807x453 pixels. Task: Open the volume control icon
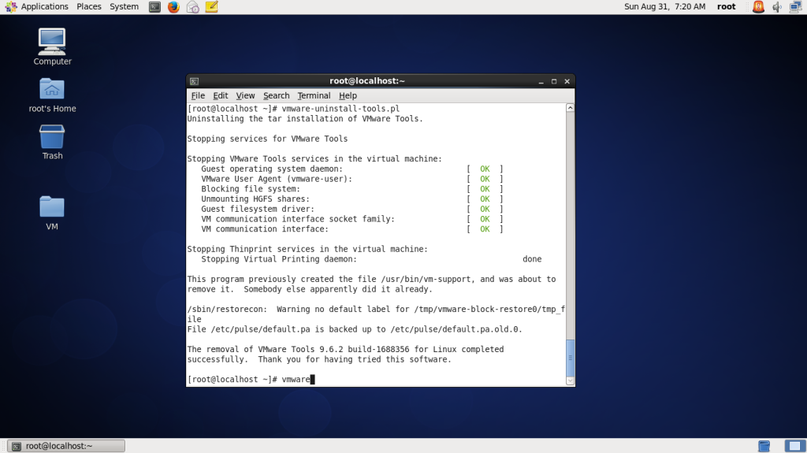[x=776, y=6]
